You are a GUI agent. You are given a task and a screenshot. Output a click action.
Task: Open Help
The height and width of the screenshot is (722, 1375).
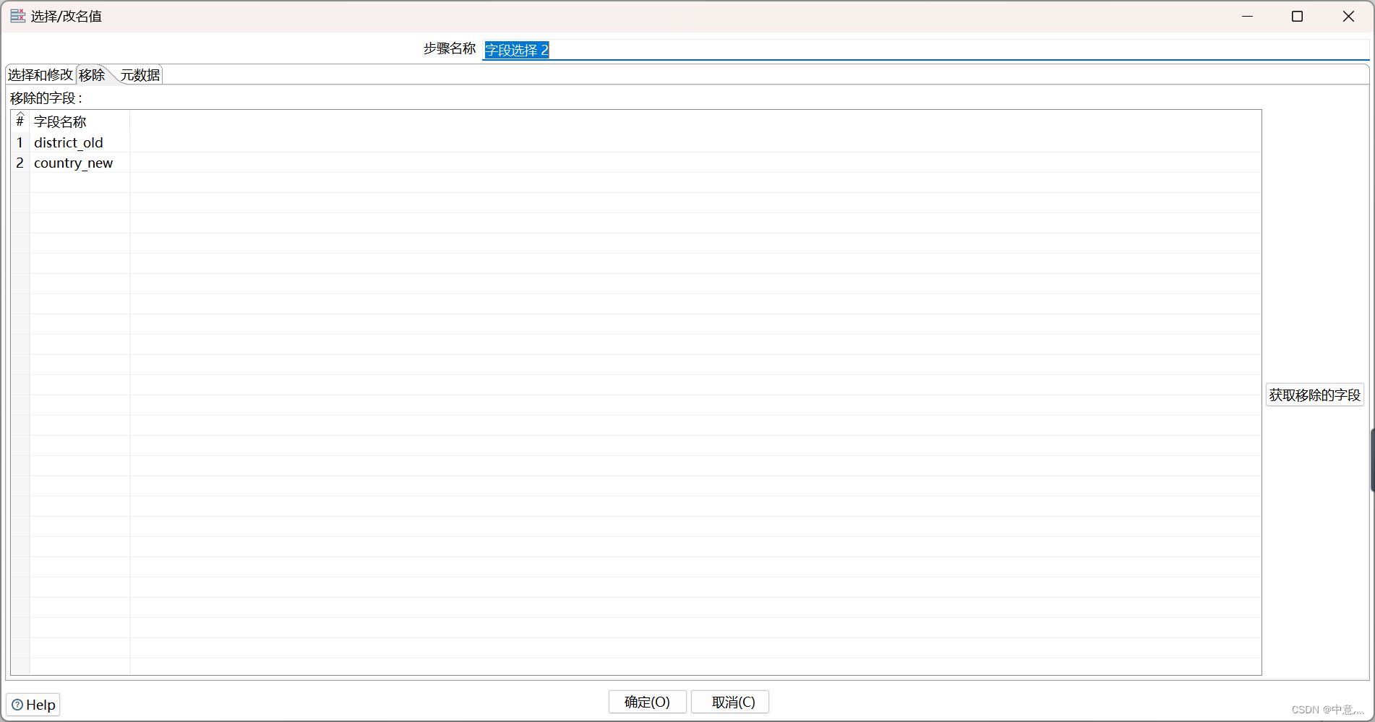click(x=33, y=705)
